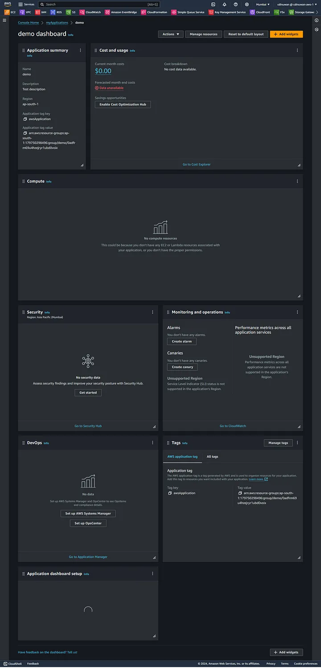Open the Mumbai region selector
Screen dimensions: 321x668
pyautogui.click(x=263, y=4)
